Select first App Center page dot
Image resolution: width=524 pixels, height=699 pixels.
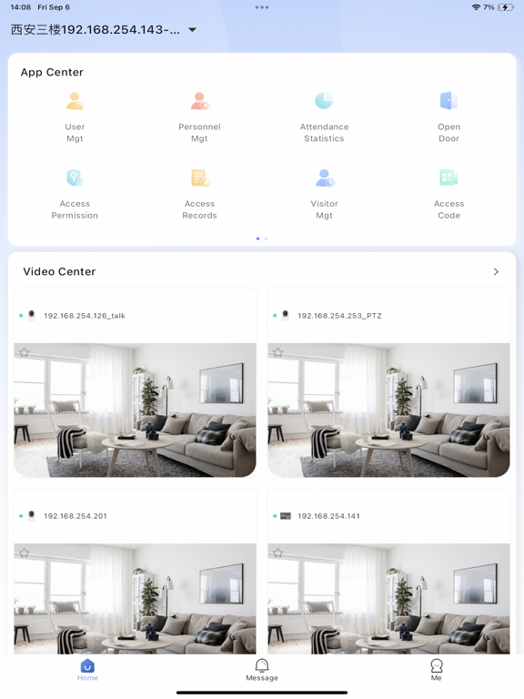tap(257, 238)
